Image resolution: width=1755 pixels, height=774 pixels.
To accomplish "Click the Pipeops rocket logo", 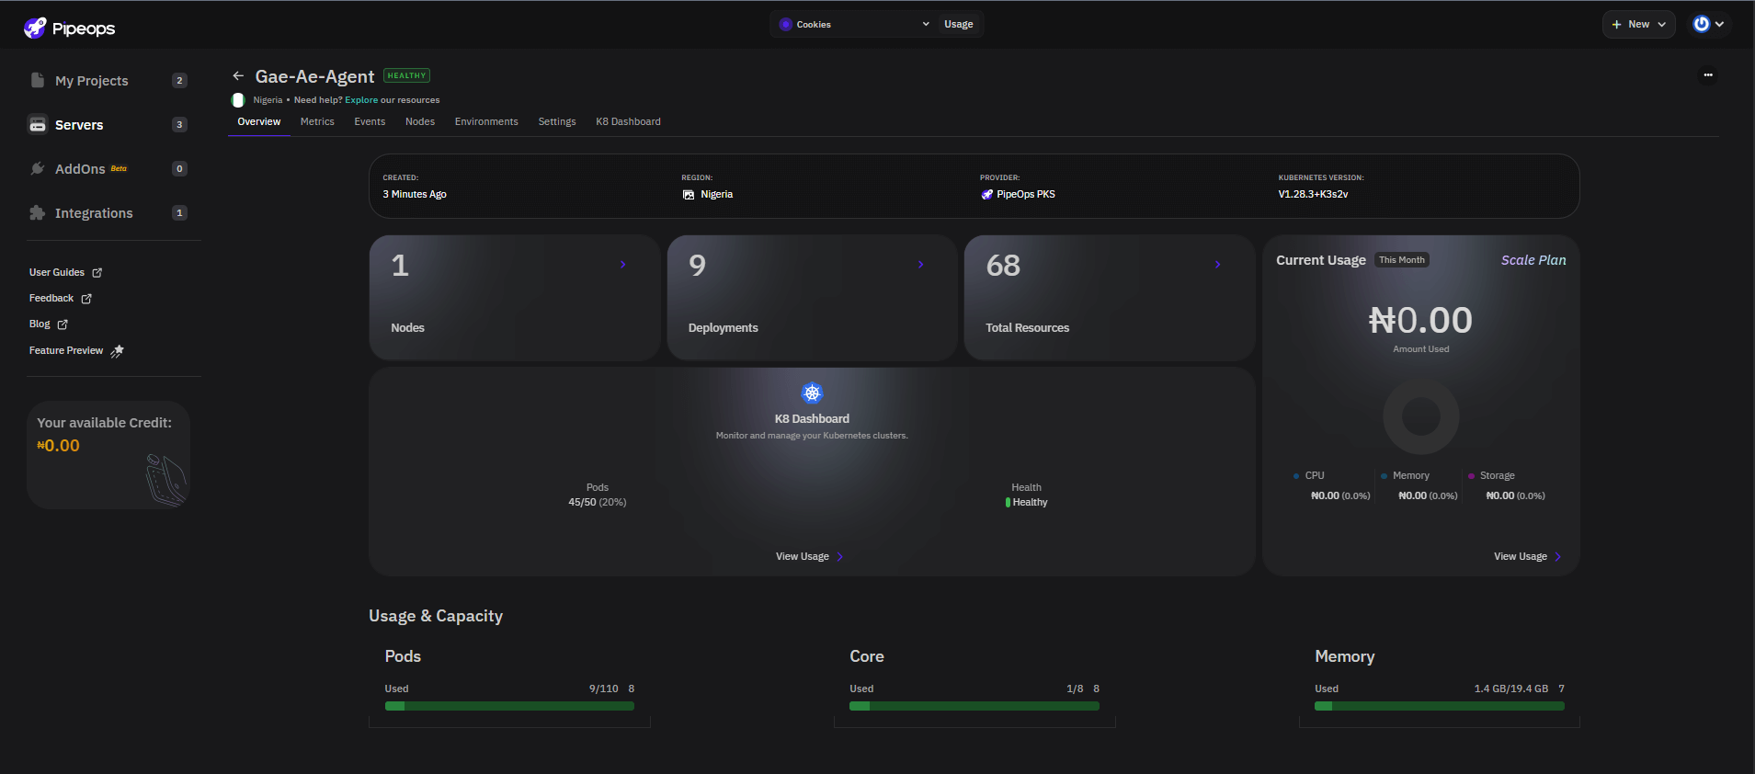I will pos(35,28).
